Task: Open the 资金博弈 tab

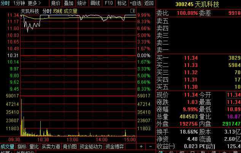Action: (x=114, y=147)
